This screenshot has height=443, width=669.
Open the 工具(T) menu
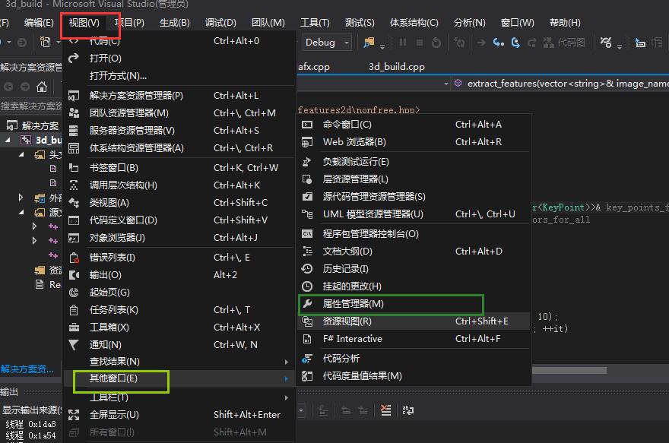(x=315, y=23)
